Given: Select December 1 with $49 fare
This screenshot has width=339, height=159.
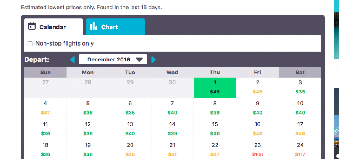Looking at the screenshot, I should 215,88.
